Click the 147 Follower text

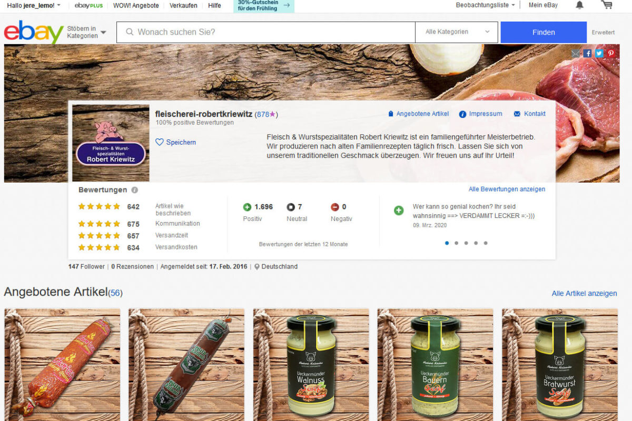tap(86, 266)
